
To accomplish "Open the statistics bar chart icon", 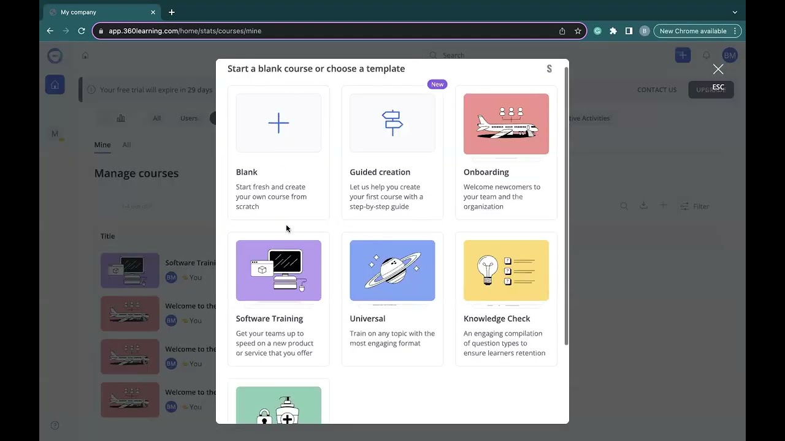I will coord(121,118).
